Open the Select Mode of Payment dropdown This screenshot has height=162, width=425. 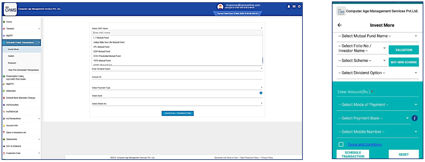coord(377,105)
